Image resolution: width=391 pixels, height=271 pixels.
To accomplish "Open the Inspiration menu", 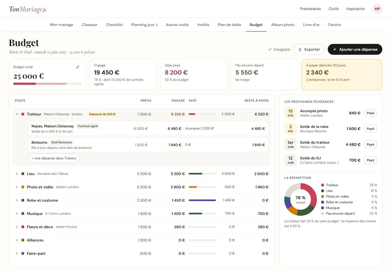I will click(x=355, y=9).
